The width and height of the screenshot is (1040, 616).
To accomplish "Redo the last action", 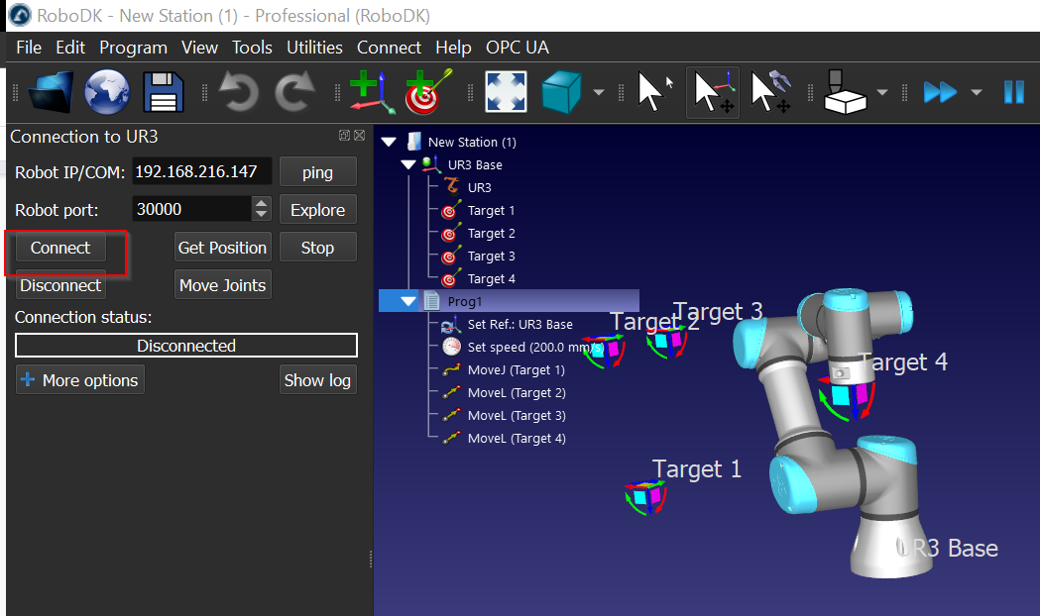I will click(294, 92).
